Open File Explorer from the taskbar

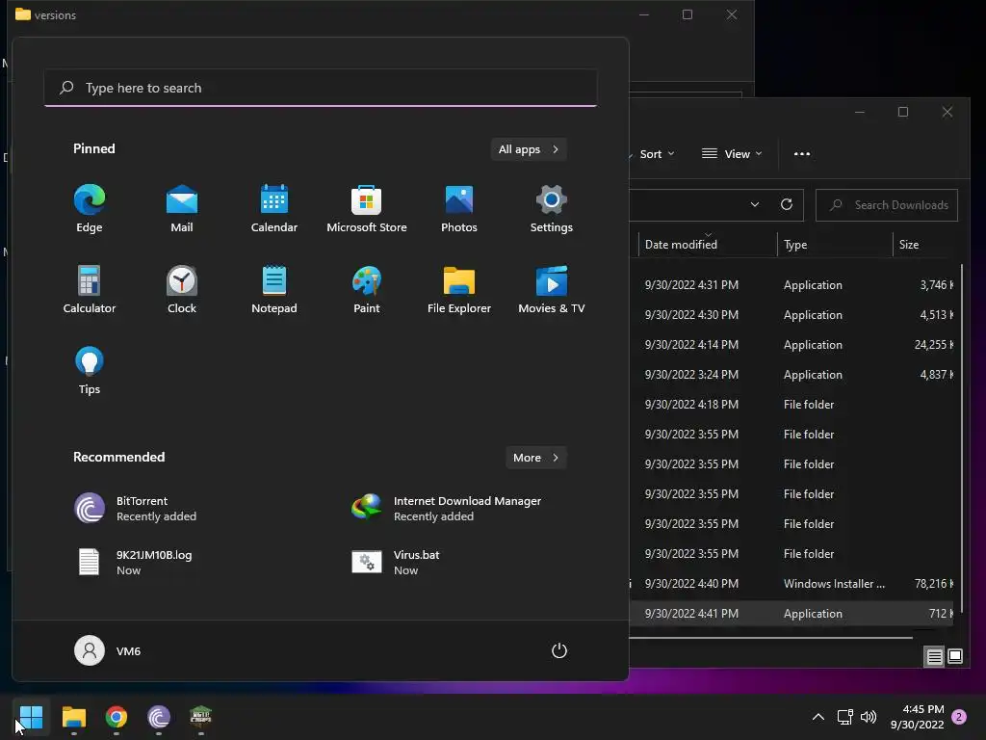tap(73, 717)
